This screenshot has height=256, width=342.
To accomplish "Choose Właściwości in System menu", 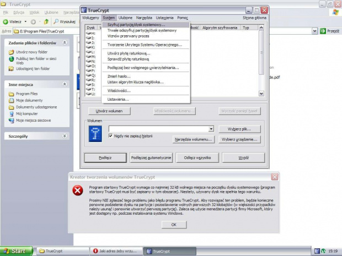I will pos(146,90).
